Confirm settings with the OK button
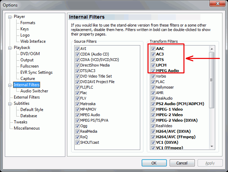Screen dimensions: 228x172 (154, 163)
